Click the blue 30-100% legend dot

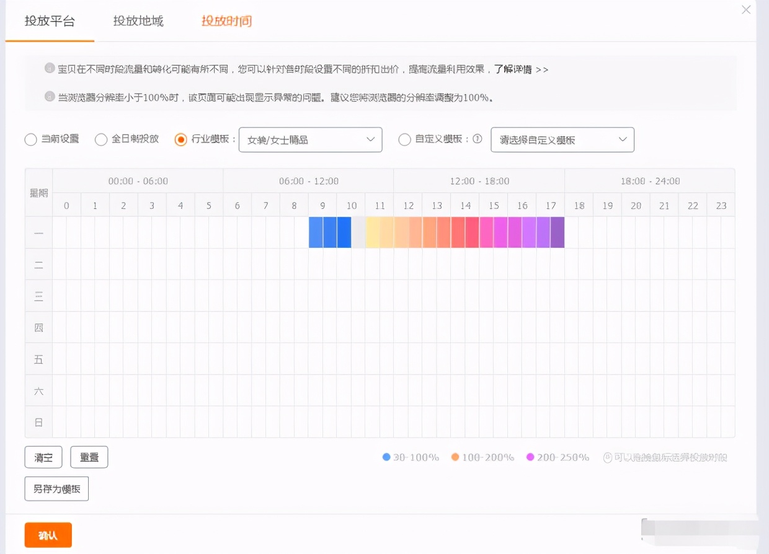click(386, 457)
